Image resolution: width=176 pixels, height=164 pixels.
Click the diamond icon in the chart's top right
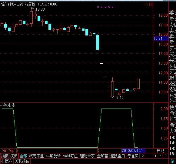[146, 5]
